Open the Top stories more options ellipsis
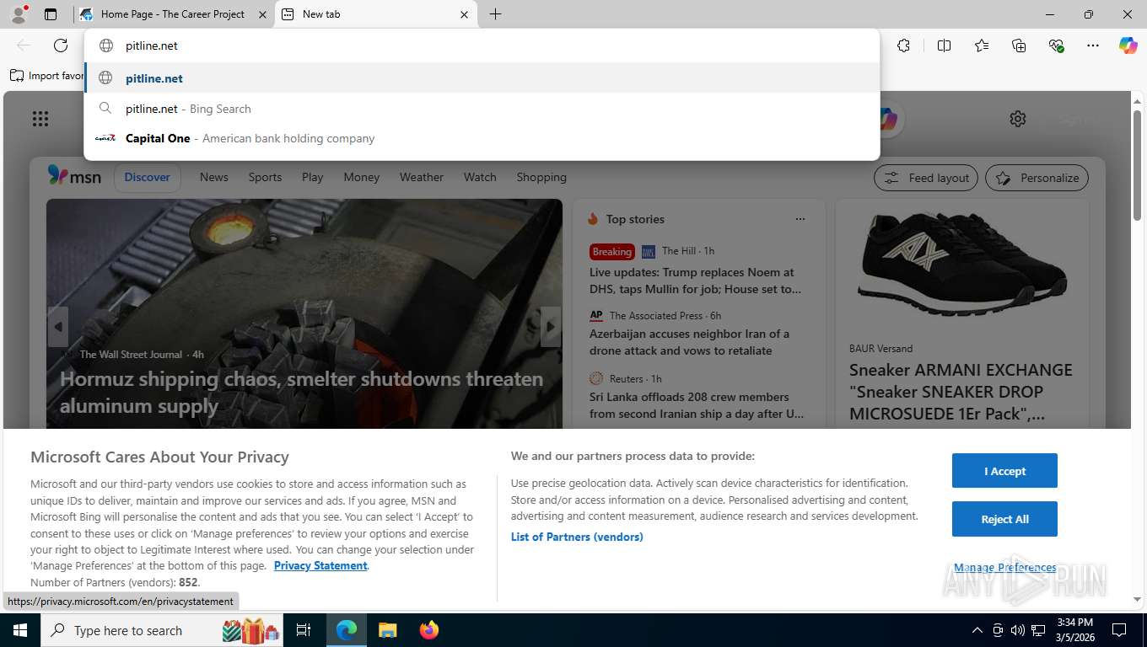 pyautogui.click(x=800, y=219)
